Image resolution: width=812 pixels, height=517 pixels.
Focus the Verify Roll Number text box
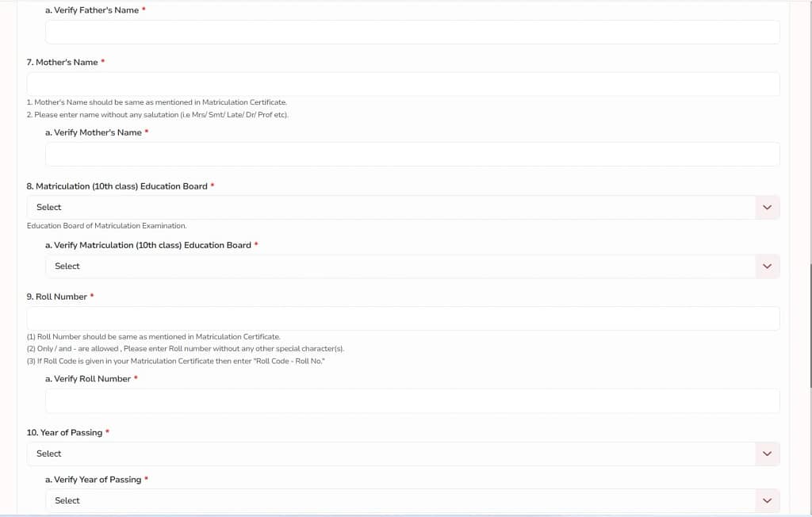412,401
